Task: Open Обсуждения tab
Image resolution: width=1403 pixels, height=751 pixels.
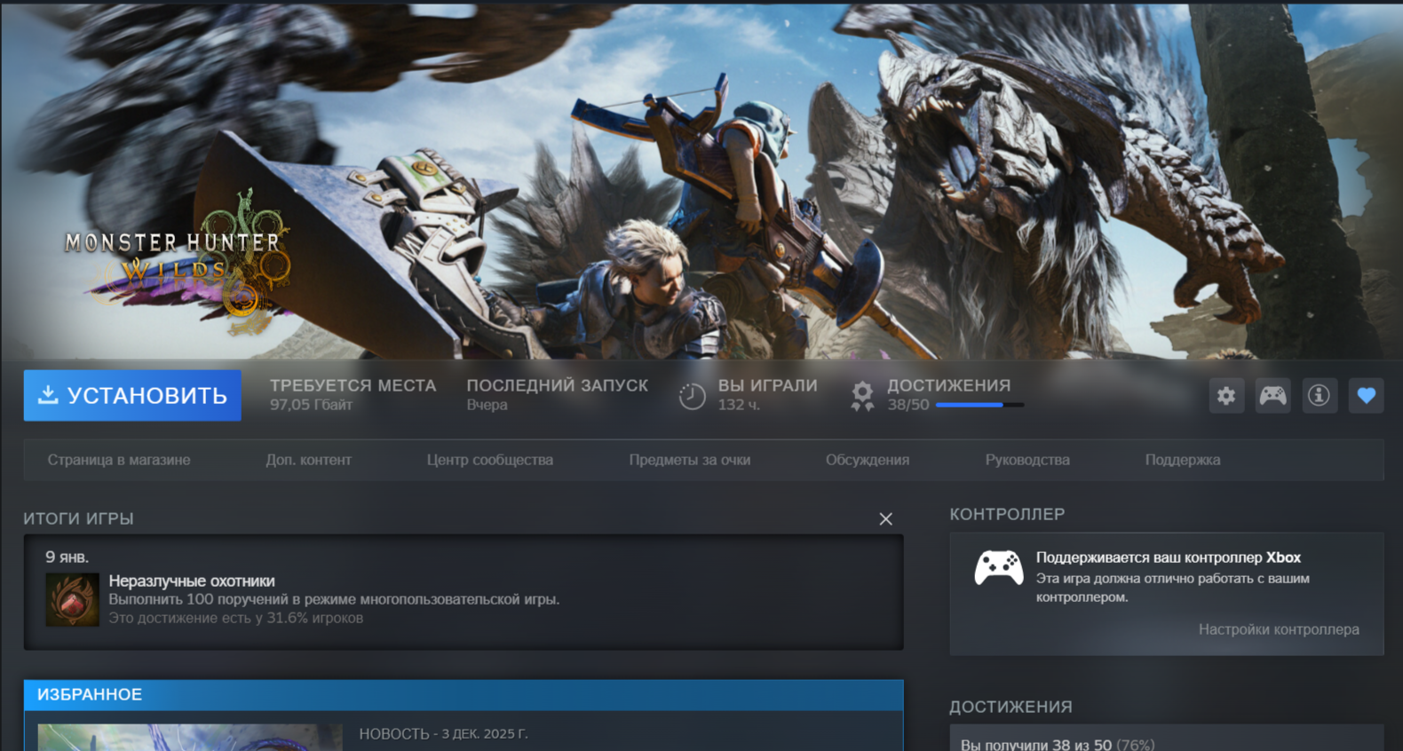Action: pyautogui.click(x=868, y=460)
